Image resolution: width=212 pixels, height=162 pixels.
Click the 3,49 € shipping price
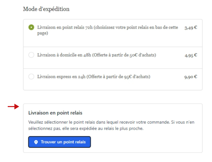coord(191,28)
